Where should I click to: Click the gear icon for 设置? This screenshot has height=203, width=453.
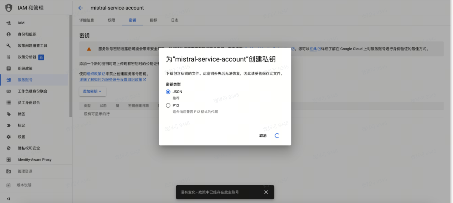[9, 137]
